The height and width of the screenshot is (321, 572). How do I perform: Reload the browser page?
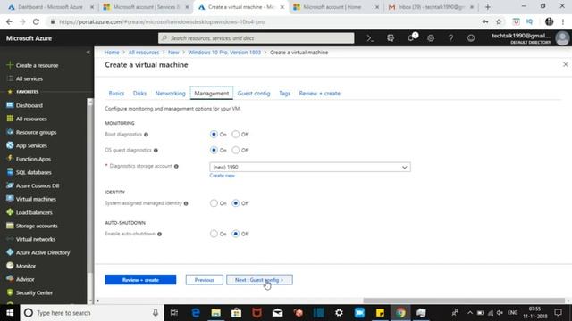[x=36, y=21]
